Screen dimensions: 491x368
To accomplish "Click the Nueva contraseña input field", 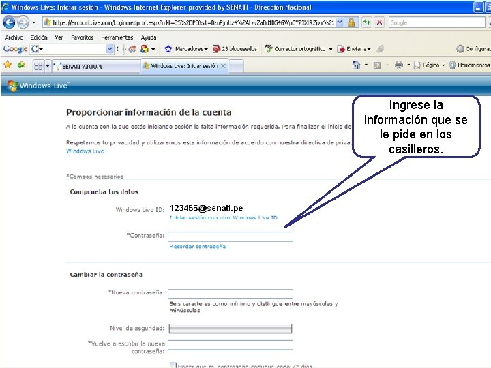I will 230,294.
